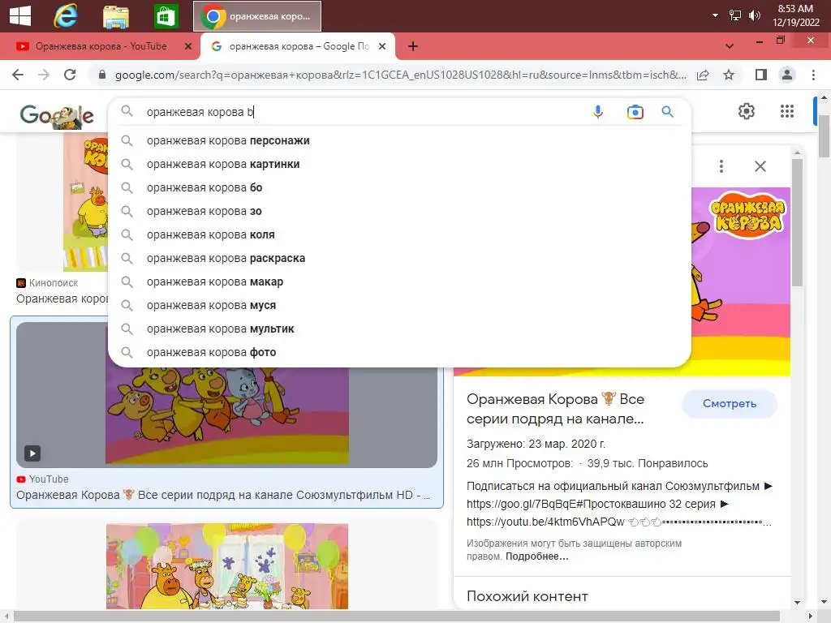Reload the current page
The height and width of the screenshot is (623, 831).
(70, 75)
